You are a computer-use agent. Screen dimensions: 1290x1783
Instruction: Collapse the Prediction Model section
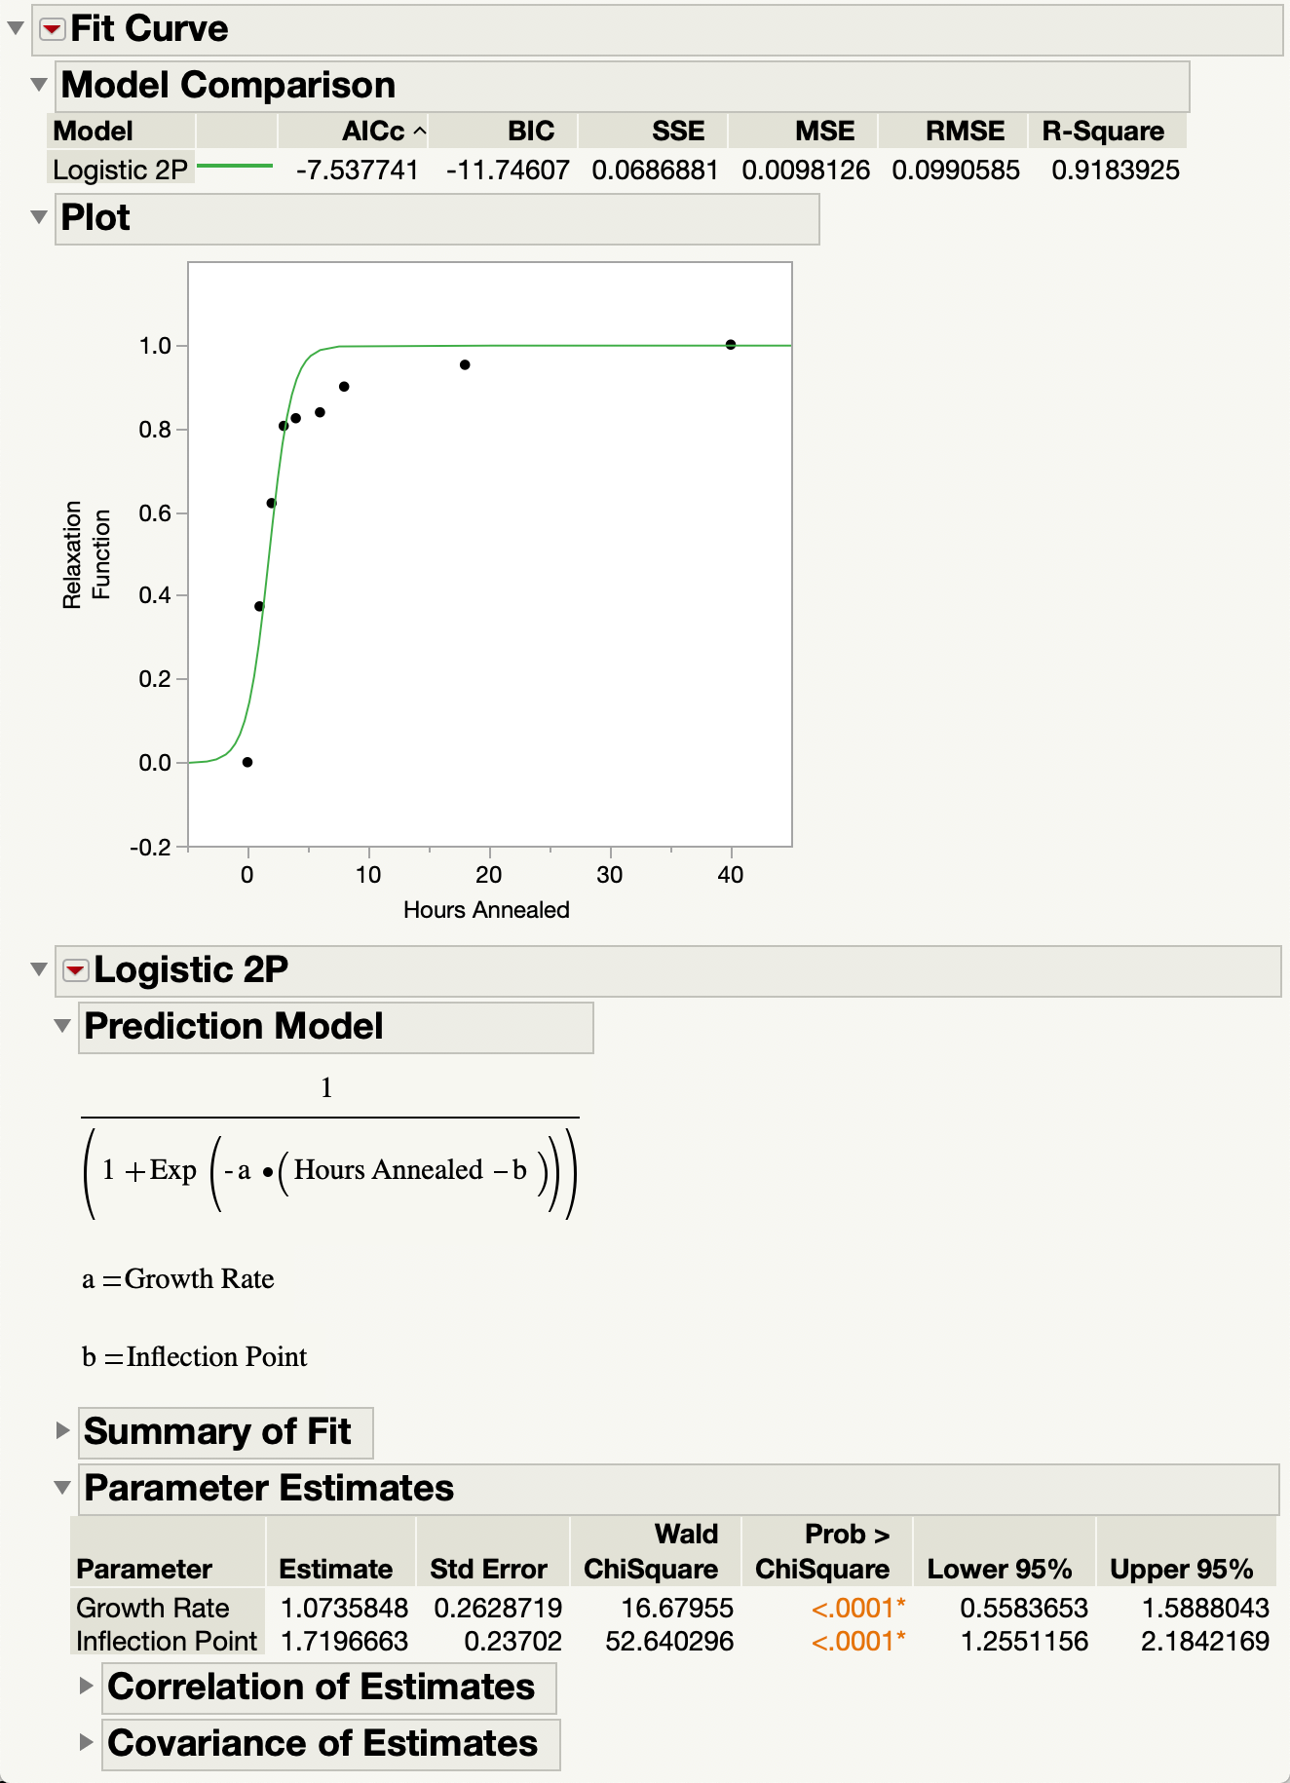(x=62, y=1026)
